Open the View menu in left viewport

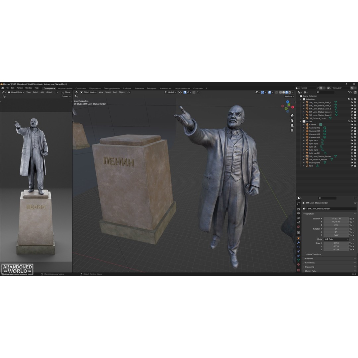coord(28,92)
